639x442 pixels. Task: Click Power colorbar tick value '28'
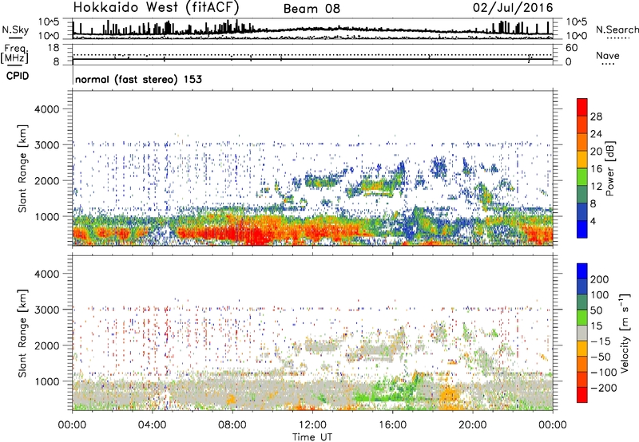[x=595, y=116]
